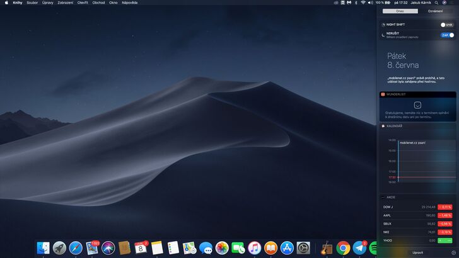Screen dimensions: 459x258
Task: Open notification widget settings gear icon
Action: coord(454,253)
